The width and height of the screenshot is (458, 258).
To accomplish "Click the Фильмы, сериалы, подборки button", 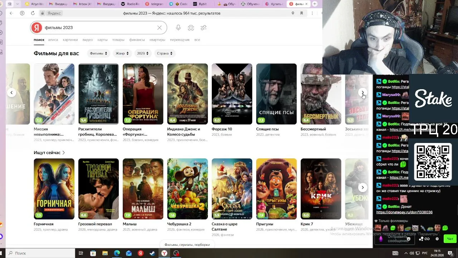I will (x=187, y=245).
